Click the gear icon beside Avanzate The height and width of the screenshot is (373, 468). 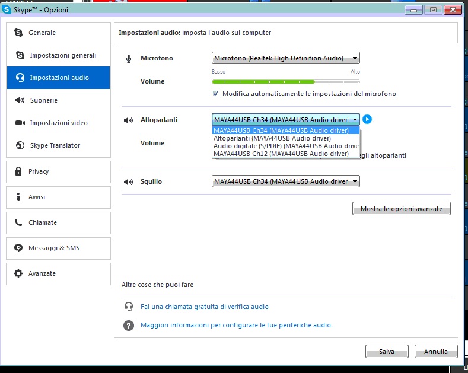[18, 273]
